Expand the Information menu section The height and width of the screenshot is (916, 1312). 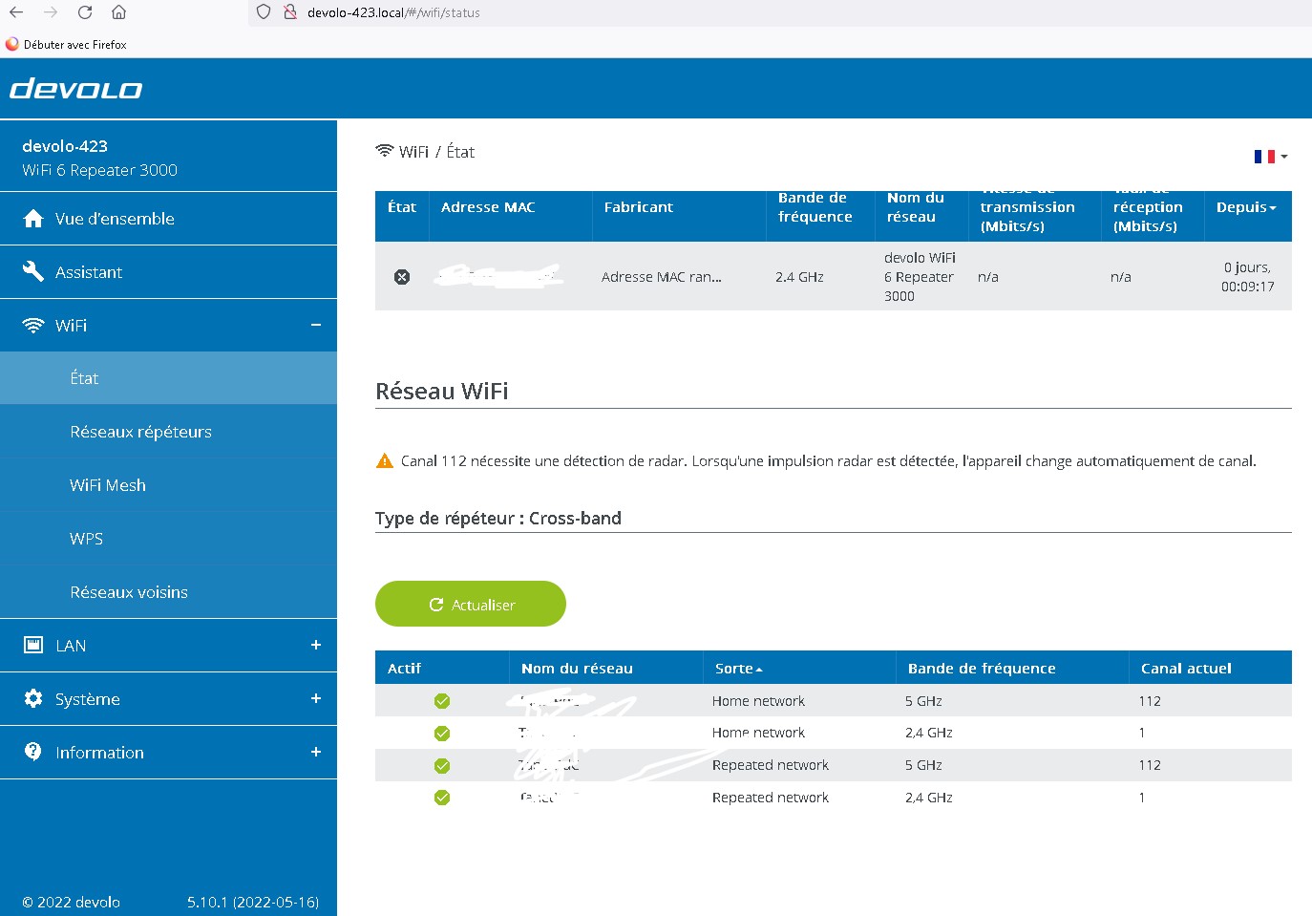(x=316, y=753)
